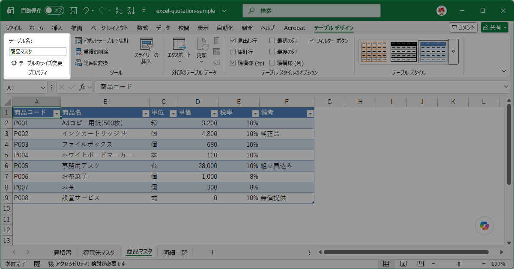Open filter dropdown for 税率
Image resolution: width=514 pixels, height=269 pixels.
[x=255, y=113]
